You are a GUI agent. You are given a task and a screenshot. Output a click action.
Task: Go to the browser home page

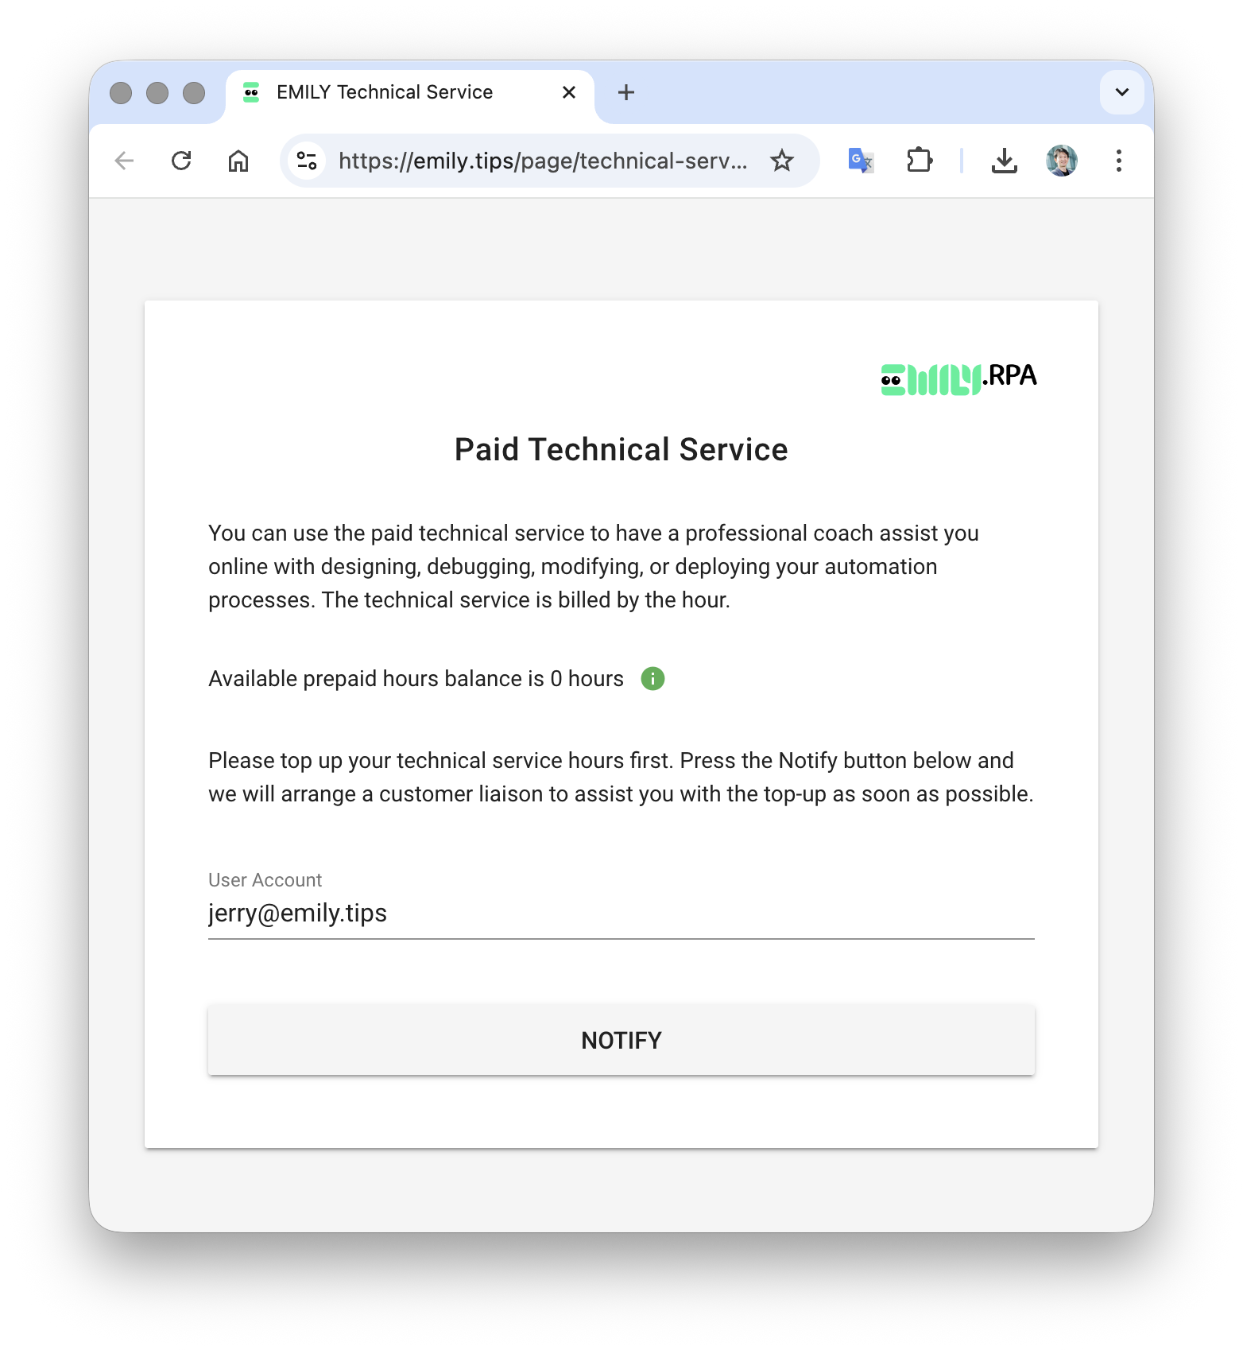238,161
